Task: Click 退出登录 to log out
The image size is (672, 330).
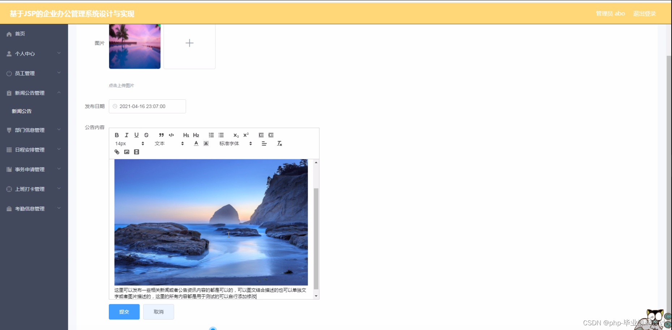Action: pos(645,13)
